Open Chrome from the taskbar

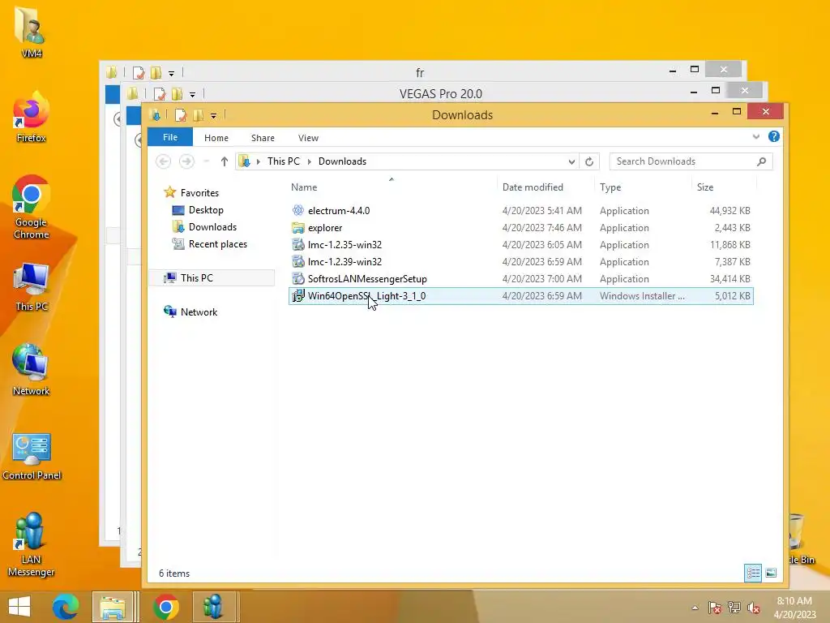tap(165, 607)
